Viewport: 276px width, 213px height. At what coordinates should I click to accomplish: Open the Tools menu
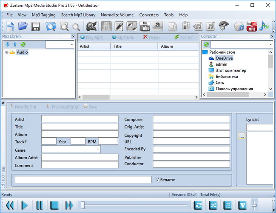[169, 15]
